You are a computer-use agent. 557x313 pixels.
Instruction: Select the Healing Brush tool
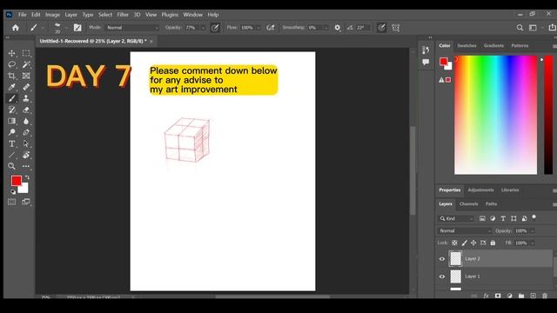pos(26,87)
